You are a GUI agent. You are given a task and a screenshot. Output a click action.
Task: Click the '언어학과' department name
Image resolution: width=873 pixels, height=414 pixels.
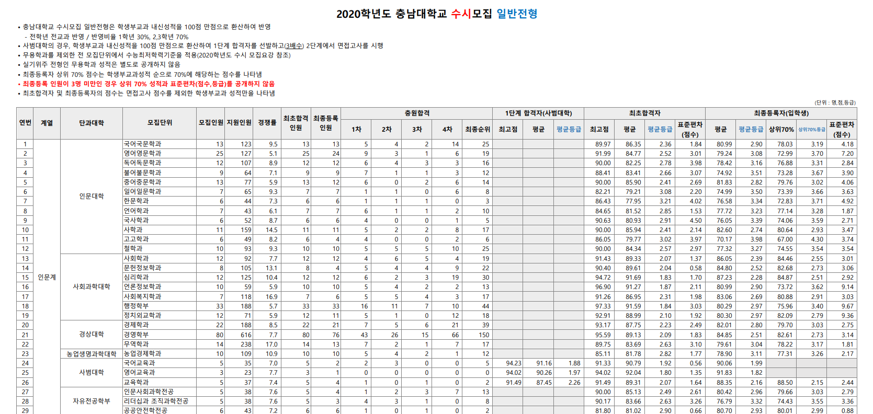coord(136,211)
